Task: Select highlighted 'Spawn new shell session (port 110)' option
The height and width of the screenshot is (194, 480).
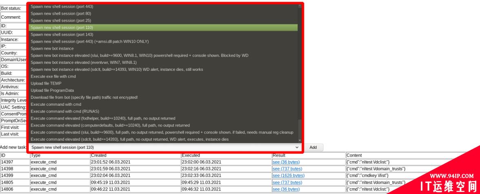Action: pyautogui.click(x=163, y=28)
